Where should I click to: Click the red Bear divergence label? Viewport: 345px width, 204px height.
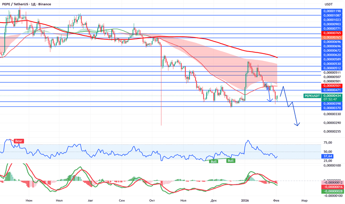coord(19,141)
